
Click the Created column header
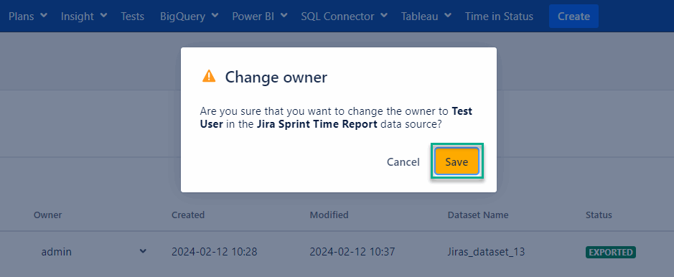pyautogui.click(x=188, y=215)
